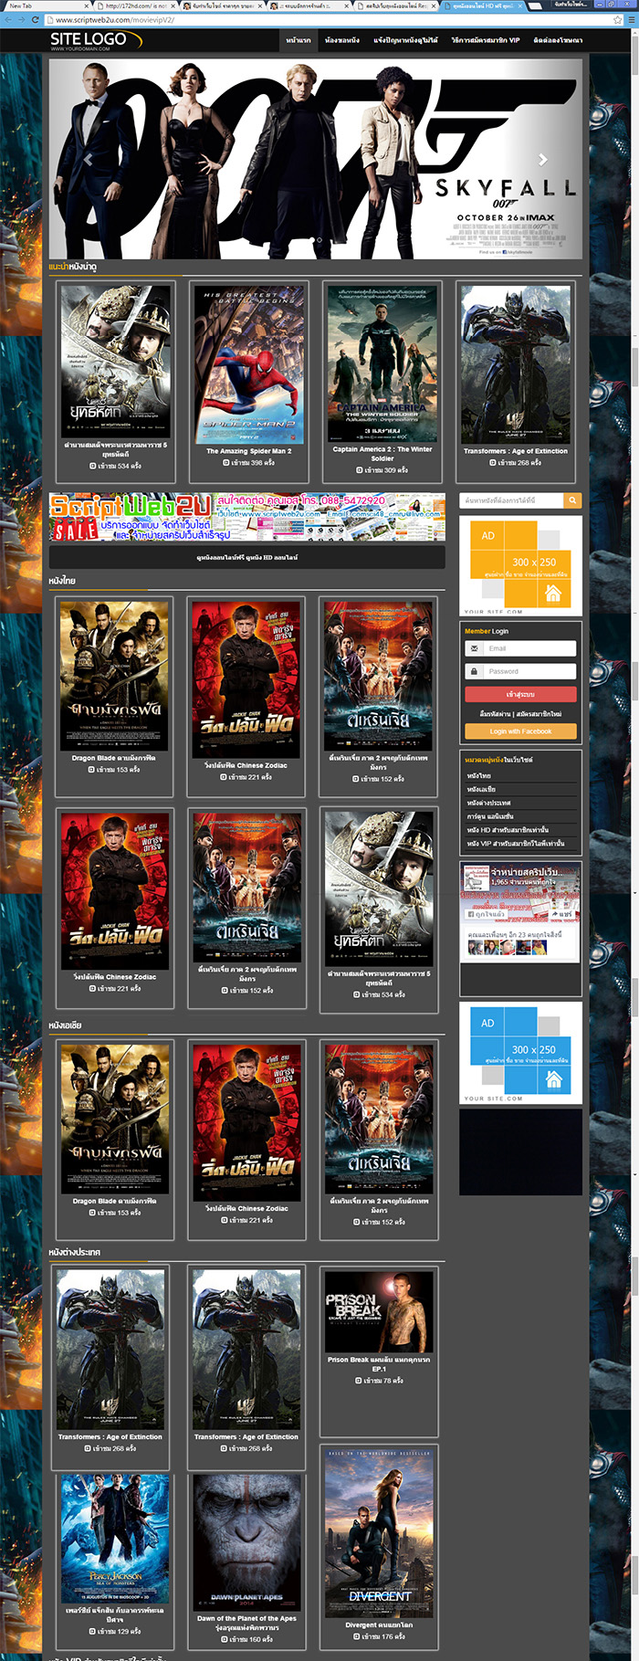Go to previous slide with left carousel arrow
The height and width of the screenshot is (1661, 639).
(89, 160)
